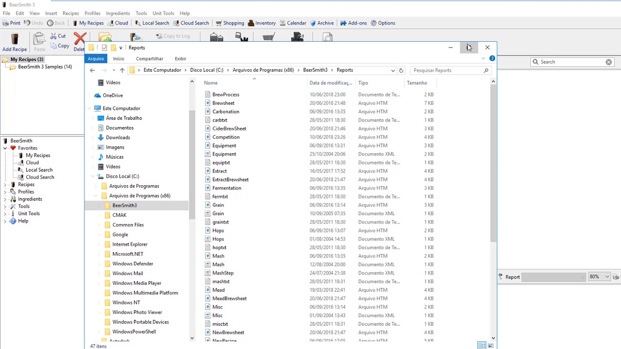Viewport: 621px width, 349px height.
Task: Sort files by Data de modificação column
Action: 331,83
